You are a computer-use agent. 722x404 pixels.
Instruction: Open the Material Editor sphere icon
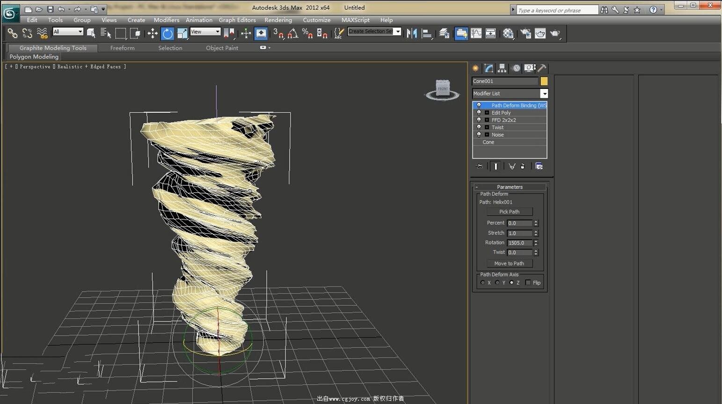coord(508,33)
